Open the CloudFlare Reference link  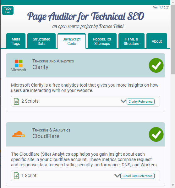click(137, 176)
